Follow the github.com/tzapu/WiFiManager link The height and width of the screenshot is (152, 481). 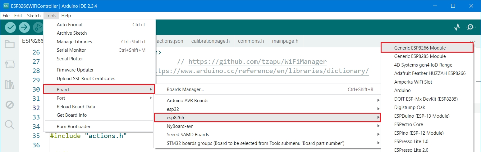coord(257,62)
